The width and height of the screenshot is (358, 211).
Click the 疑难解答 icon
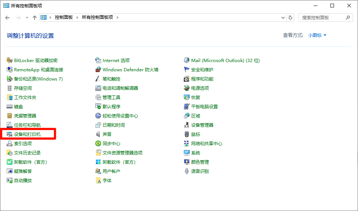pos(9,171)
